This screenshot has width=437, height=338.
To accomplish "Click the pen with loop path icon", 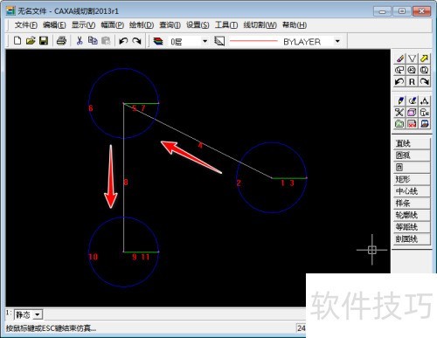I will point(412,101).
